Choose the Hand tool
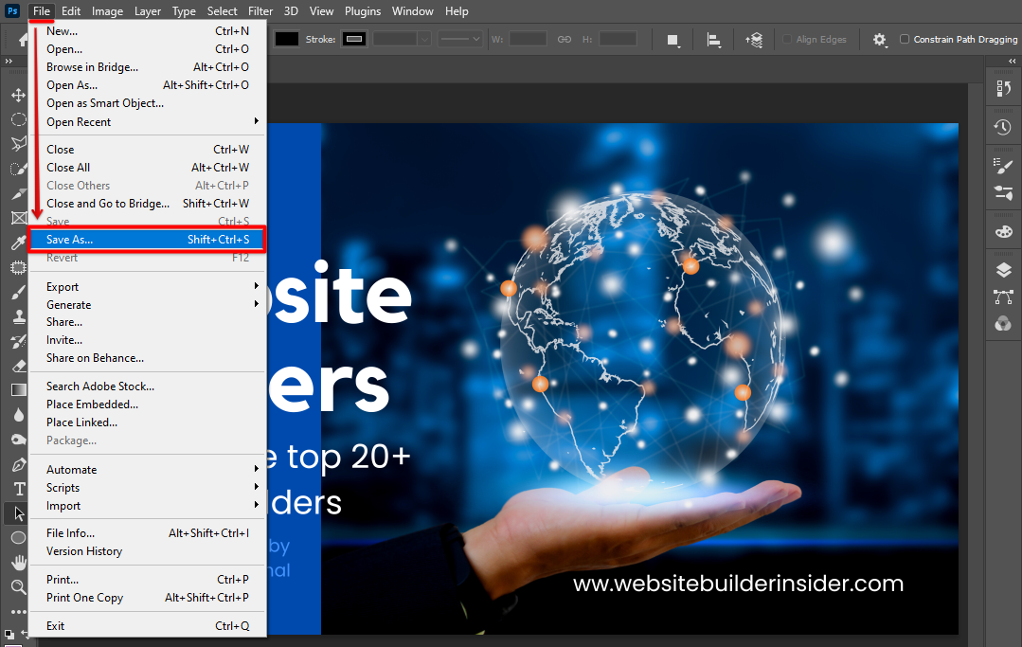This screenshot has height=647, width=1022. 18,563
